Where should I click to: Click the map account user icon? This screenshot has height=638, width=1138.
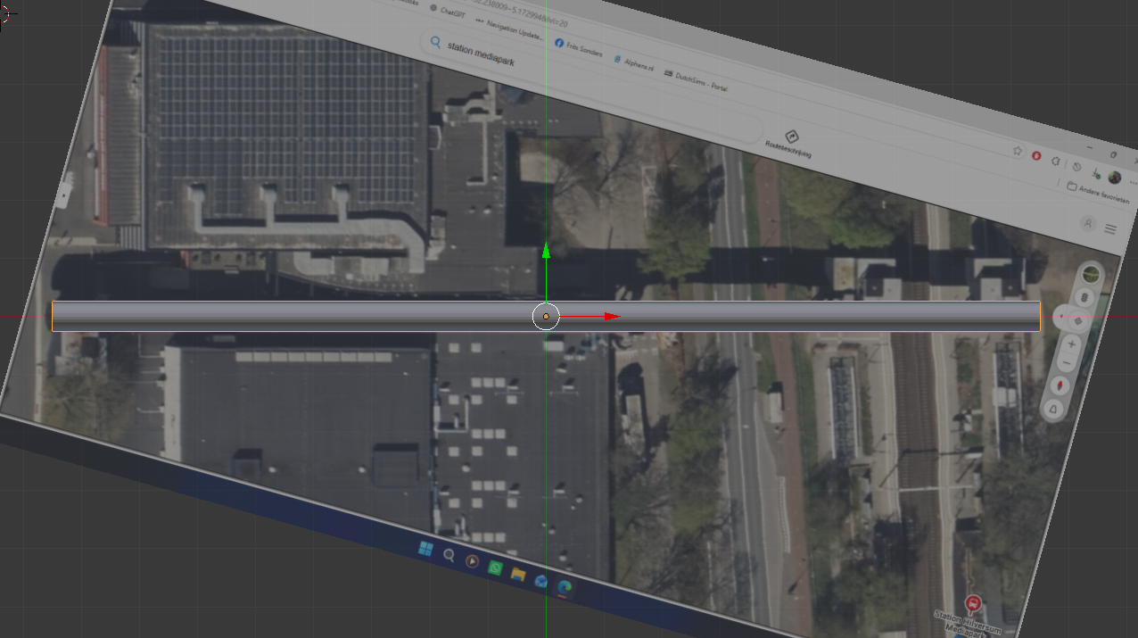coord(1087,224)
